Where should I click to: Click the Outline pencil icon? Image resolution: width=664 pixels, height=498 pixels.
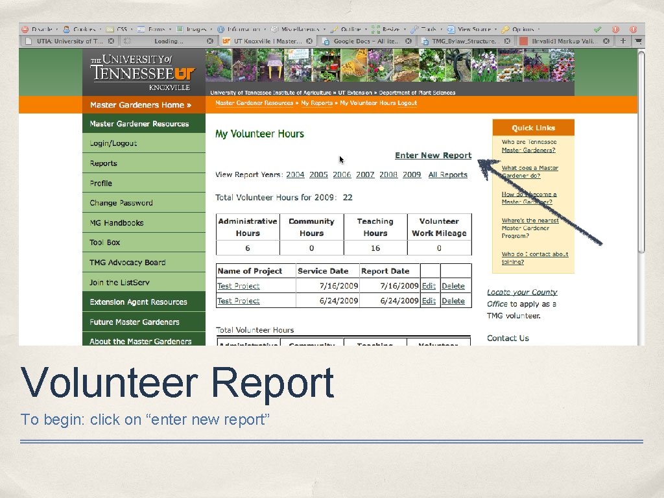[x=334, y=29]
